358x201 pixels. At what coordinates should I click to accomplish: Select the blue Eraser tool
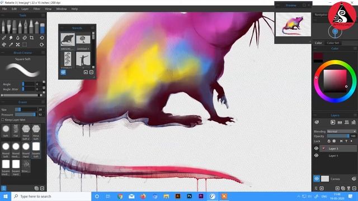coord(43,28)
